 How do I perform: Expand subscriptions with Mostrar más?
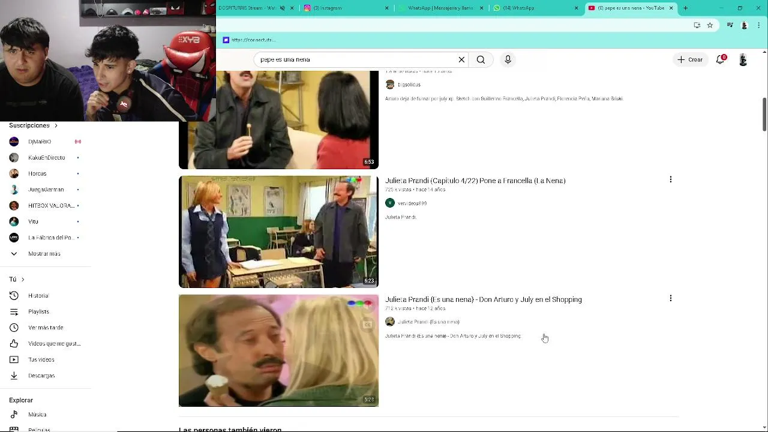coord(44,254)
